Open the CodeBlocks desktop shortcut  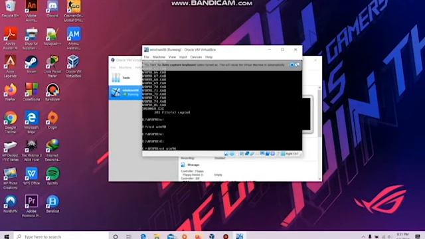31,92
